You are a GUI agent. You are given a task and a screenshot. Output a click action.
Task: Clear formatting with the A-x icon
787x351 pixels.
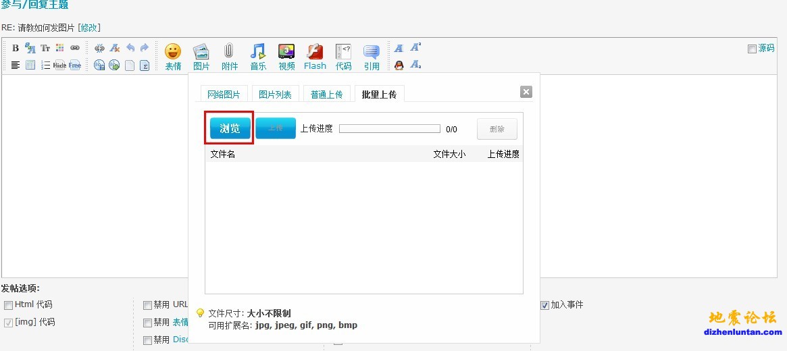point(115,48)
